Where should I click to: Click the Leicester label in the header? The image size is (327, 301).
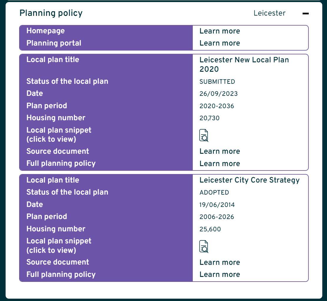point(269,13)
